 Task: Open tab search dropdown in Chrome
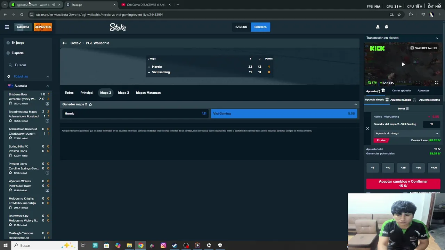(5, 5)
